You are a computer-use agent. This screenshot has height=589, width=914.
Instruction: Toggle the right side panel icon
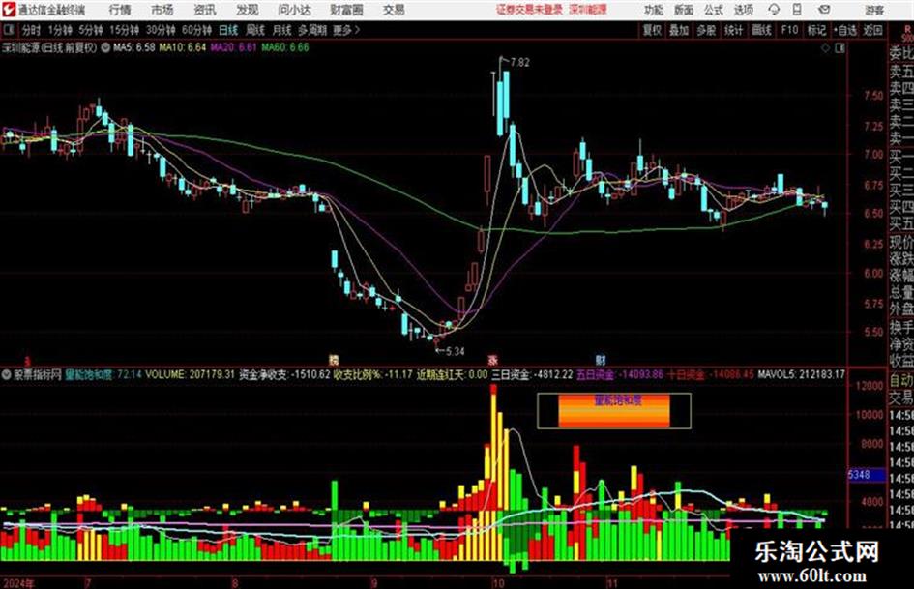click(x=840, y=48)
